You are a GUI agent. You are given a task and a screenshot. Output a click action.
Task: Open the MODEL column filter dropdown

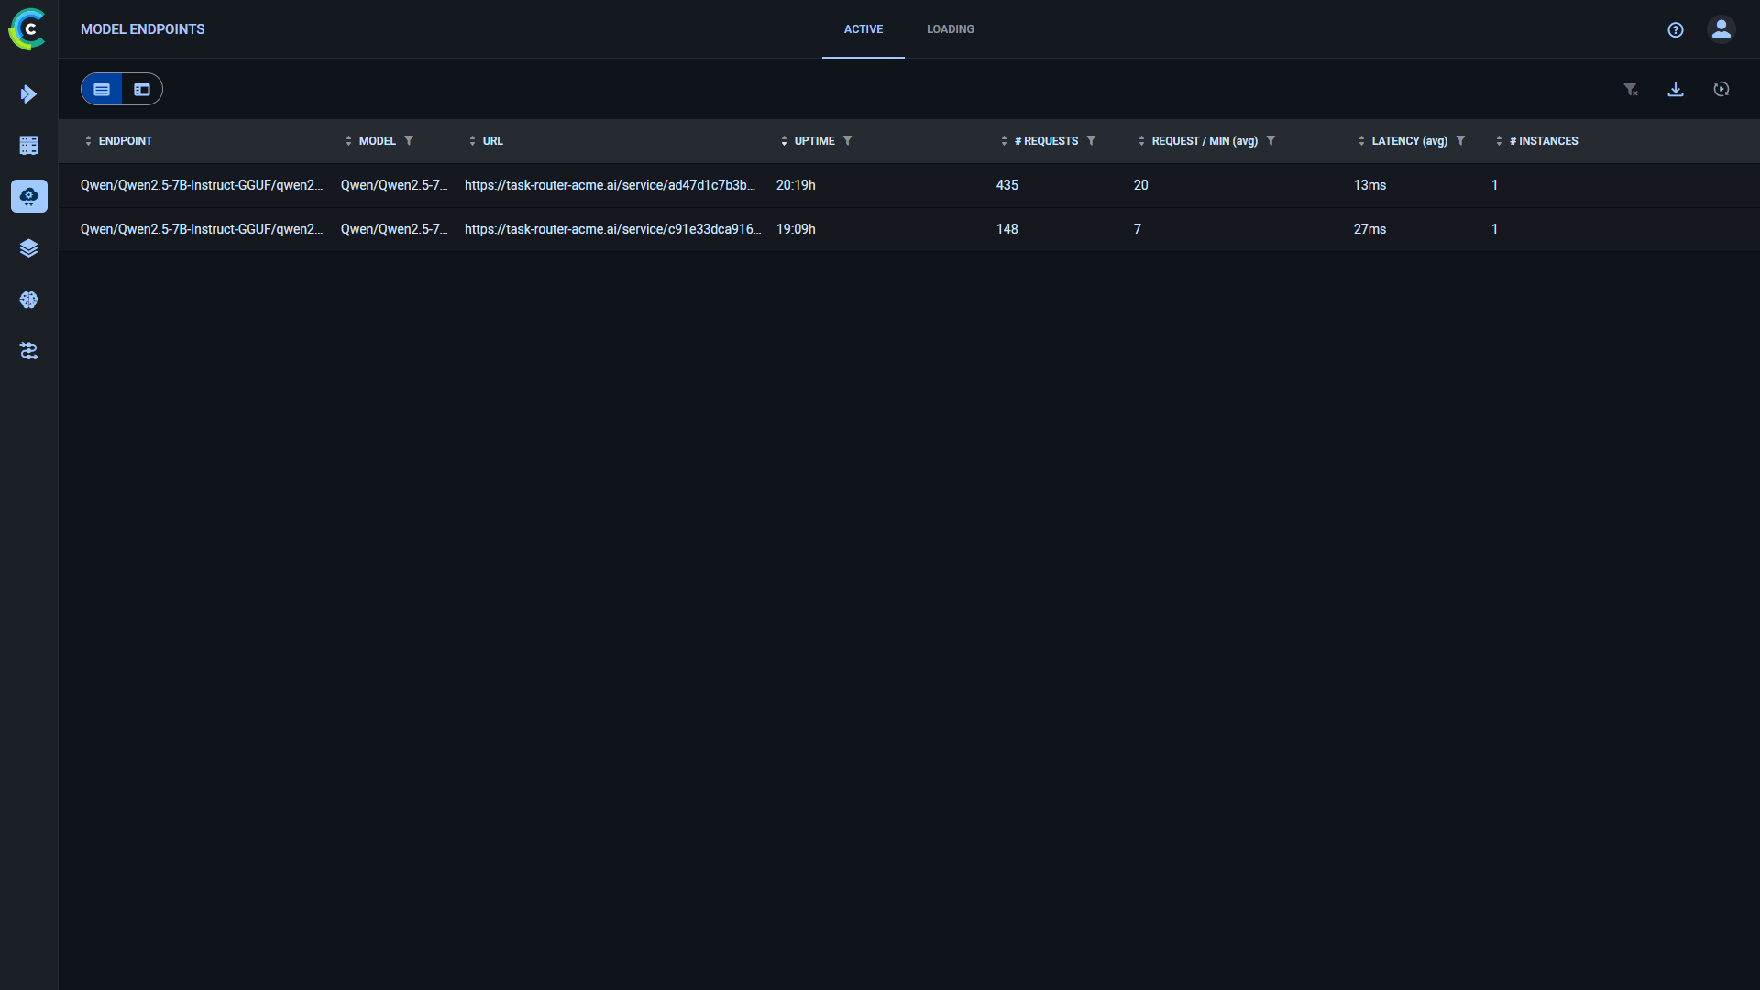pos(410,140)
